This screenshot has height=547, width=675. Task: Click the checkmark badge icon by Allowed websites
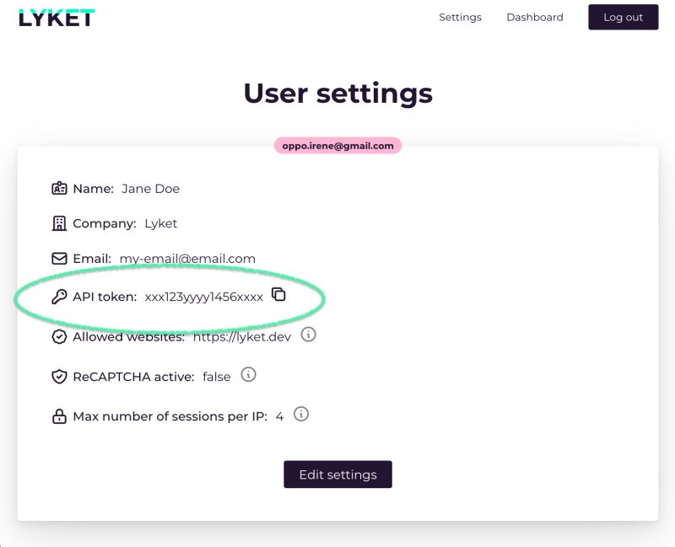click(59, 337)
